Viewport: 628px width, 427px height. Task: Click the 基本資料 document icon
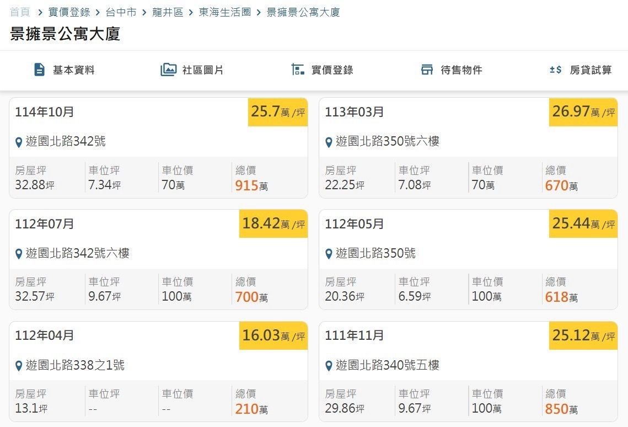39,70
